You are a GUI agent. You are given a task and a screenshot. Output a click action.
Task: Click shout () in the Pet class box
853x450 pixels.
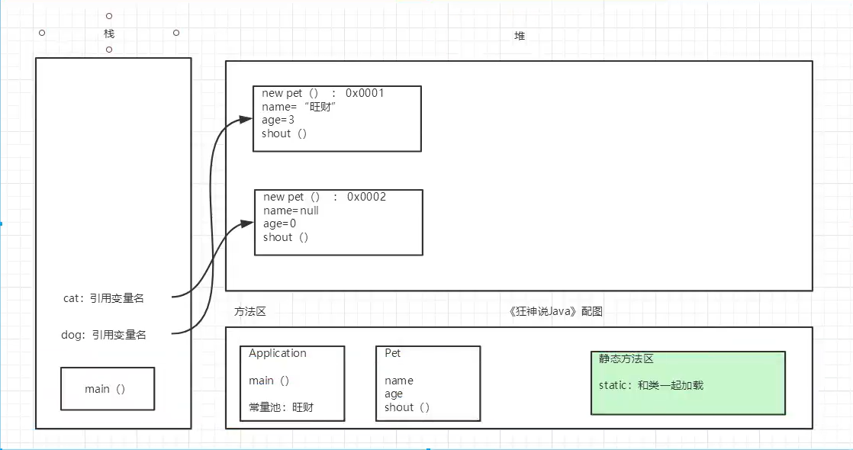point(407,407)
